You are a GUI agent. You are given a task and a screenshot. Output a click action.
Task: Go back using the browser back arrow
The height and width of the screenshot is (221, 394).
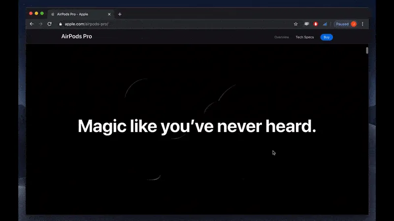click(x=32, y=24)
